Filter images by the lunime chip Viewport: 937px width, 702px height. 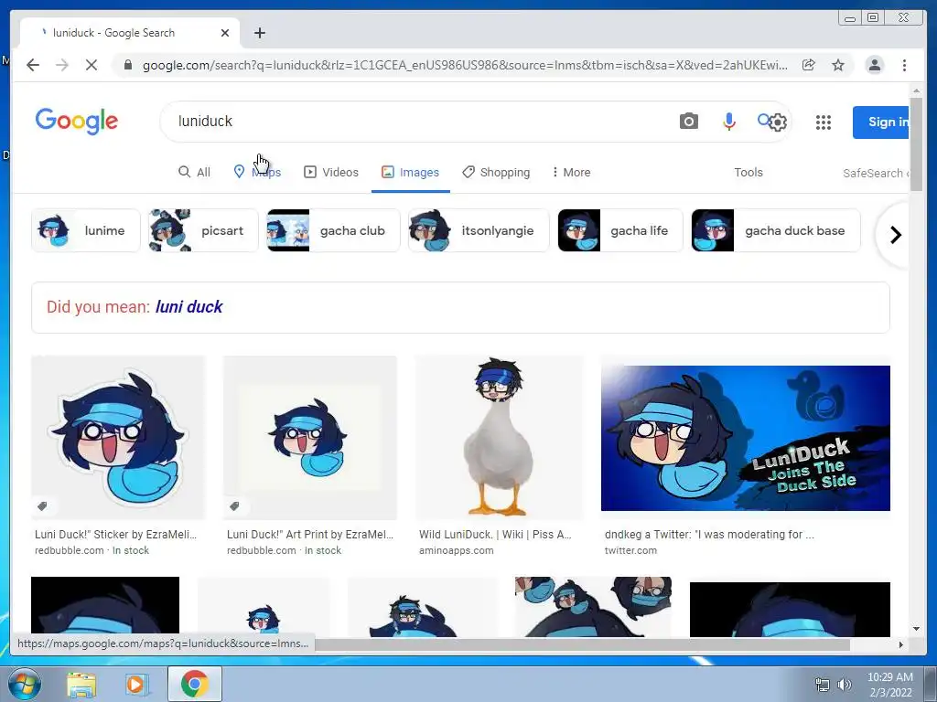85,230
